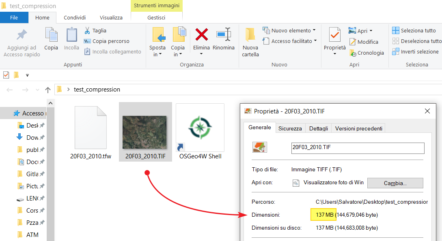Click Taglia scissors icon
This screenshot has height=241, width=442.
coord(87,30)
